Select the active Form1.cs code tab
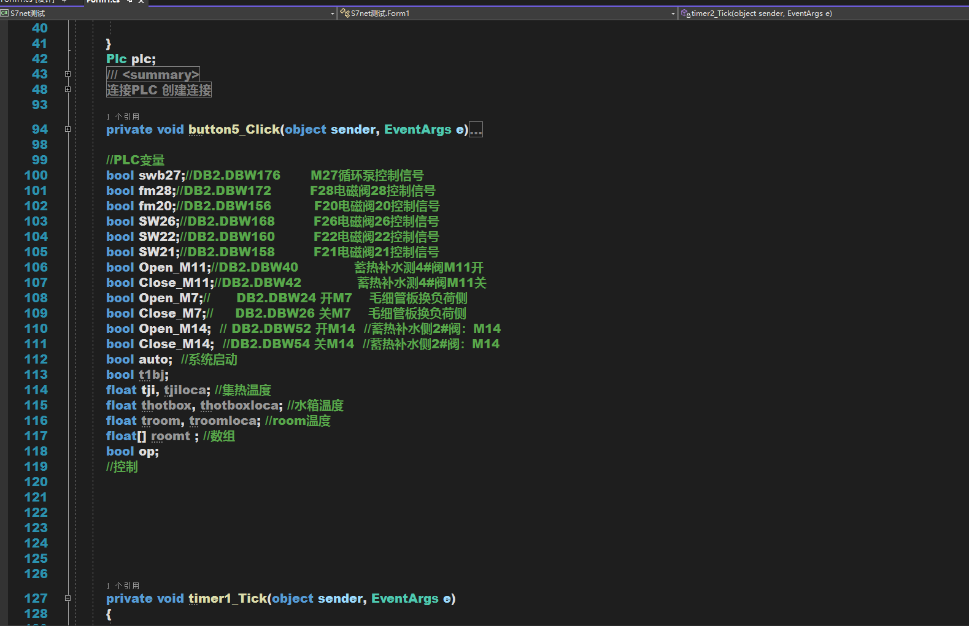The width and height of the screenshot is (969, 626). 102,1
